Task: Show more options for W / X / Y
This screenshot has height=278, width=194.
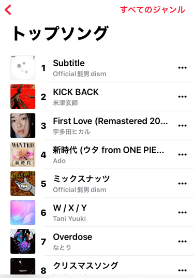Action: [182, 212]
